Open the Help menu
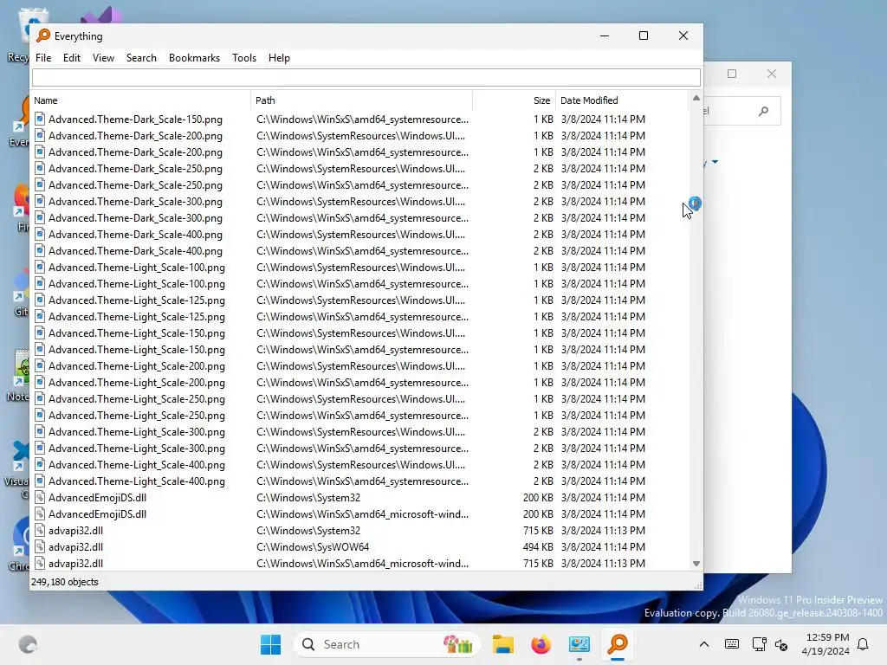The height and width of the screenshot is (665, 887). coord(279,58)
